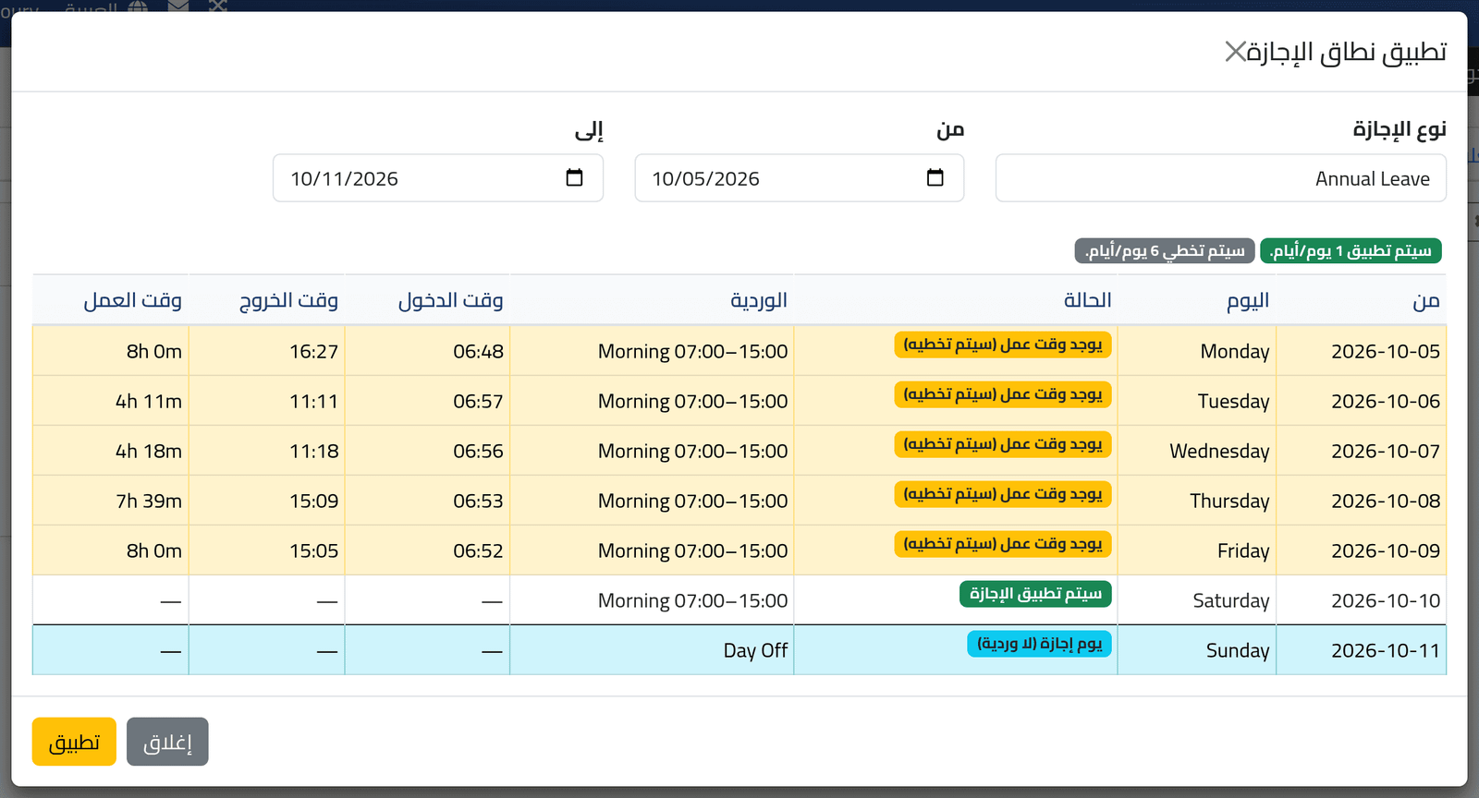
Task: Click the green سيتم تطبيق 1 يوم badge
Action: (1351, 250)
